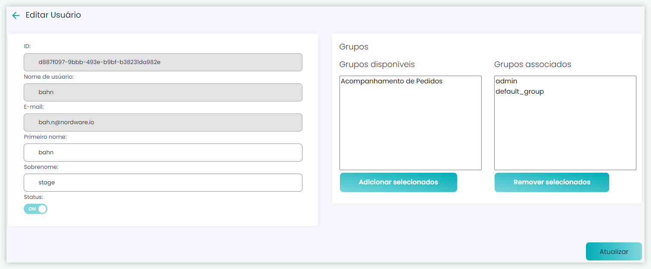Viewport: 651px width, 269px height.
Task: Click the Nome de usuário field
Action: coord(163,92)
